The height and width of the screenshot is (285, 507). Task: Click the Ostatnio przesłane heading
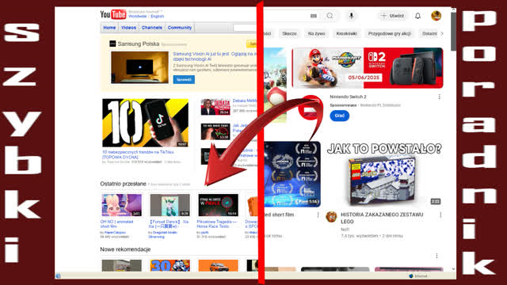point(123,184)
